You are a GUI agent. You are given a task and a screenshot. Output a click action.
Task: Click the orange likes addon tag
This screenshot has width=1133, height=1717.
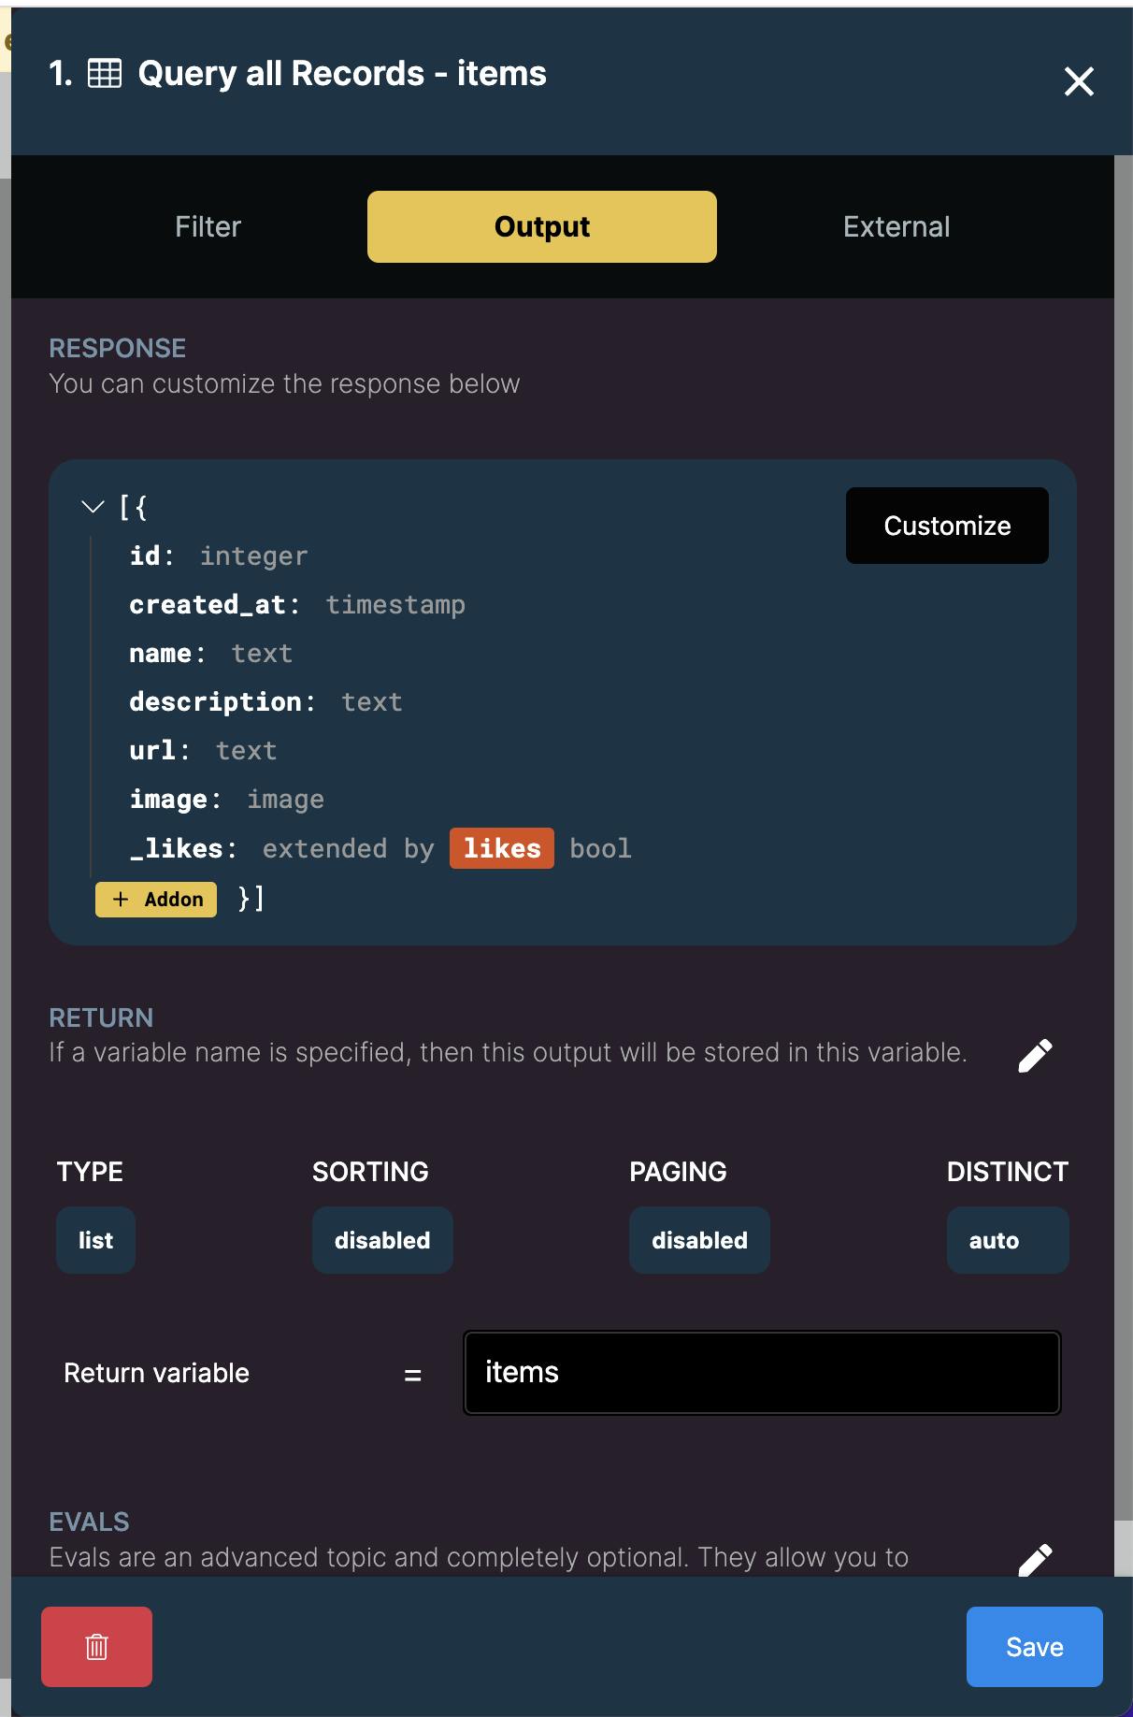click(x=502, y=848)
